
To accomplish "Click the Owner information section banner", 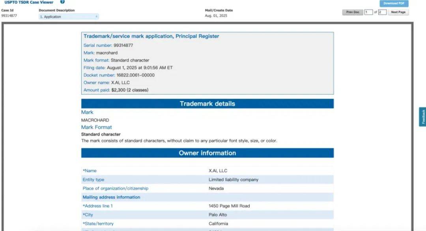I will [207, 153].
